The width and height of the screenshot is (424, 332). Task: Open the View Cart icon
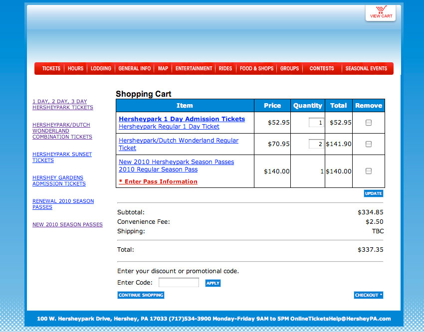click(x=381, y=12)
